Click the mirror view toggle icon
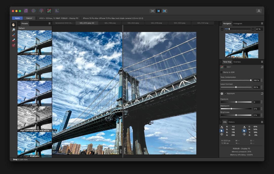 click(x=164, y=11)
